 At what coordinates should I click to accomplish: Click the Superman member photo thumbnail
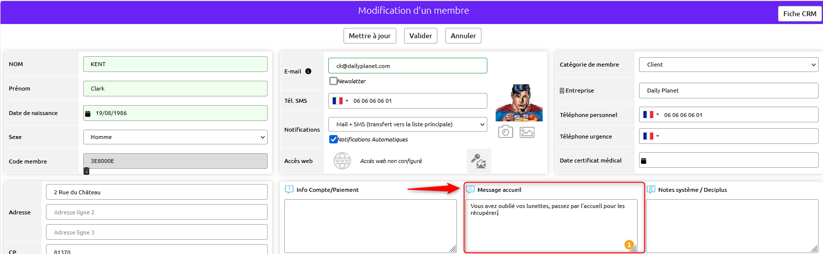coord(519,103)
